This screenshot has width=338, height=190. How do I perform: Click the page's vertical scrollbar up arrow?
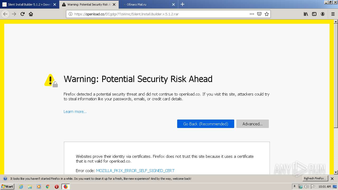click(x=336, y=22)
